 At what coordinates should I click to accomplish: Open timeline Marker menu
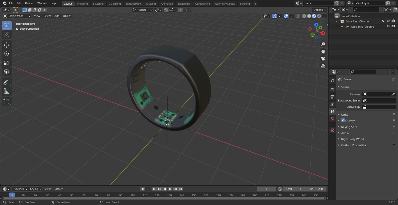tap(59, 189)
